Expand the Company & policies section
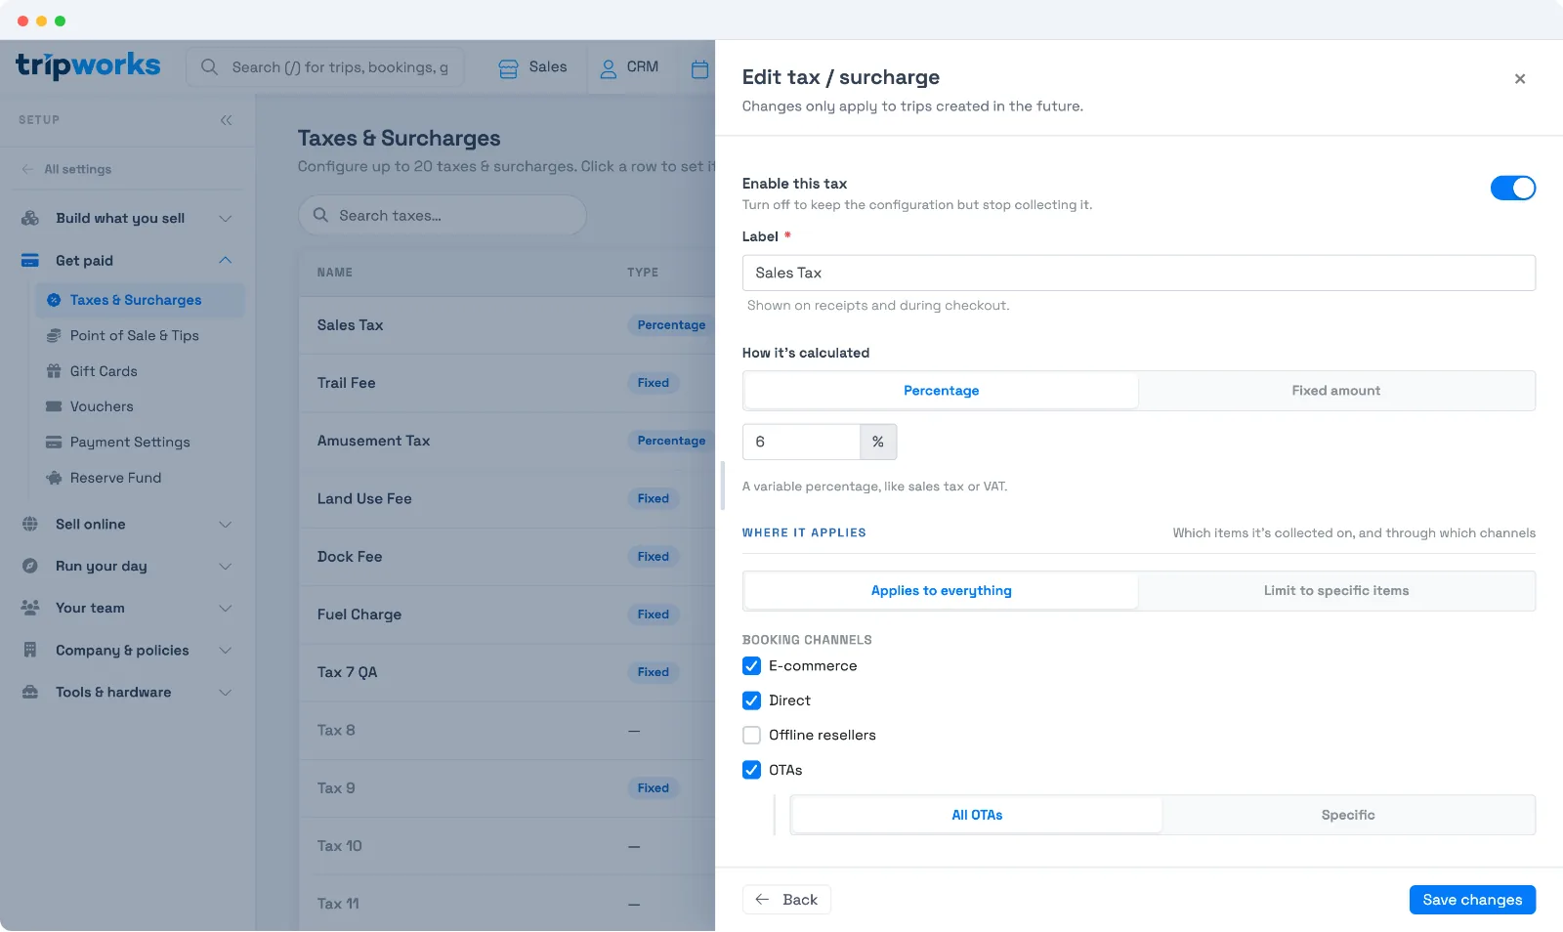This screenshot has width=1563, height=932. tap(226, 651)
